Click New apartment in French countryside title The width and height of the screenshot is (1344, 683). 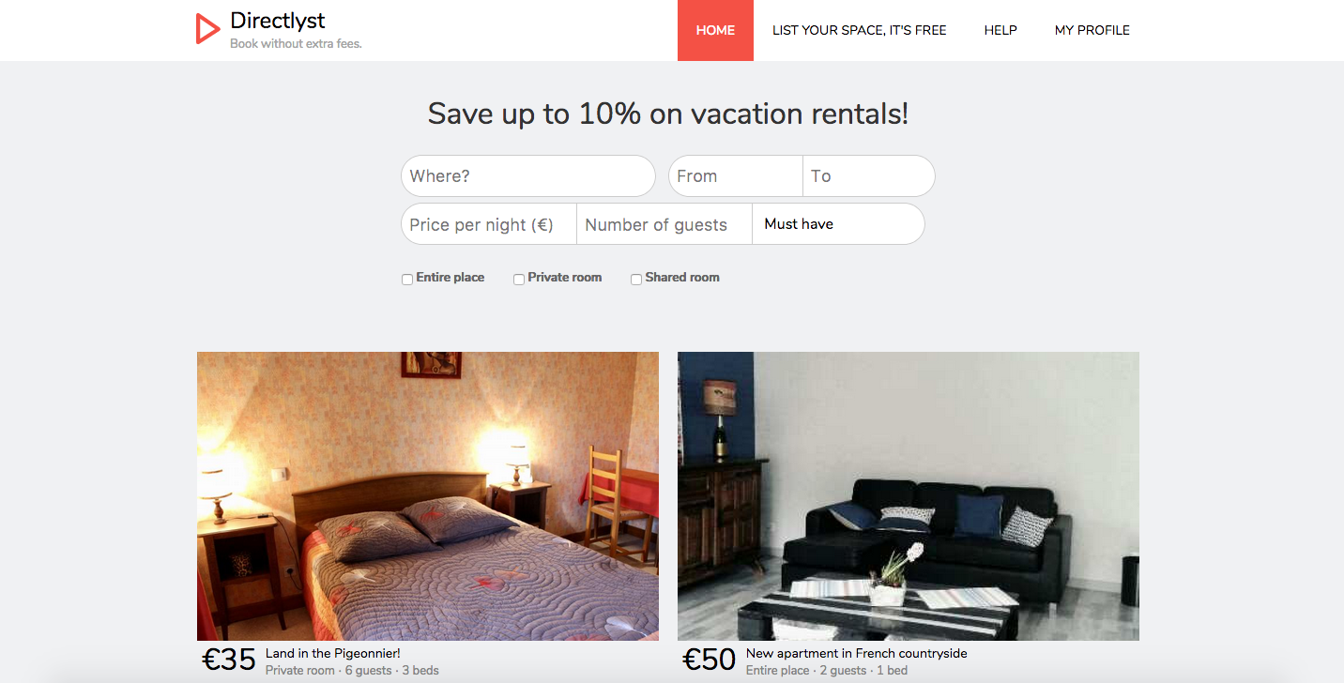point(856,654)
